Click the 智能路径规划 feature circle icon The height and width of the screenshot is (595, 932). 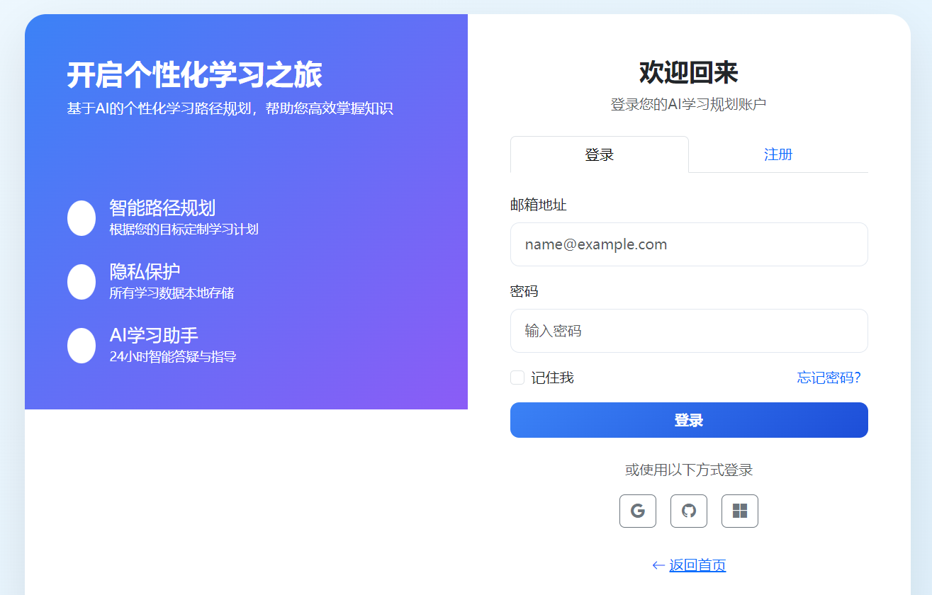82,217
